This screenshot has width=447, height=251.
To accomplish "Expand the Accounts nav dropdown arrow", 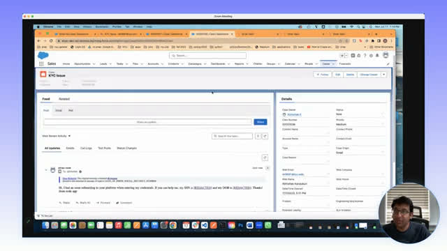I will (162, 64).
